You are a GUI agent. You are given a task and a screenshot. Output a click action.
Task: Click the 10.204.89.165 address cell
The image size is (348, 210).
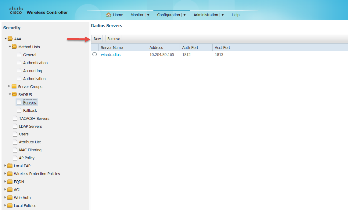pyautogui.click(x=162, y=54)
